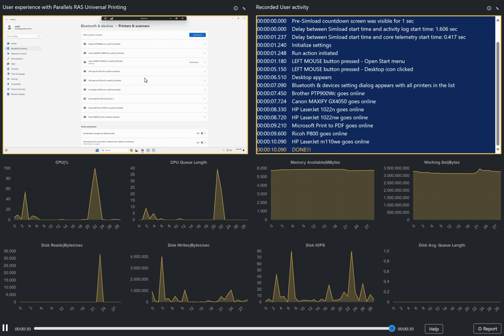This screenshot has width=504, height=336.
Task: Click the activity log scrollbar thumb
Action: (x=498, y=94)
